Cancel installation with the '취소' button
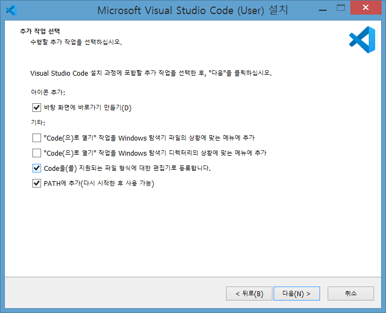The image size is (386, 313). pos(350,294)
